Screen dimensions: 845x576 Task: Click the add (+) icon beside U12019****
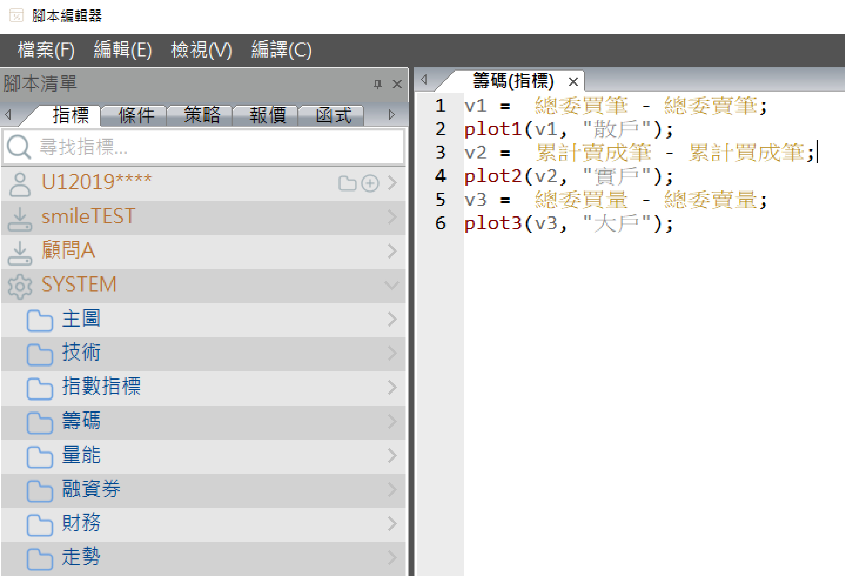point(370,184)
